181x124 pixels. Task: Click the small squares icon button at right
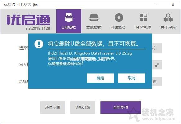point(157,65)
